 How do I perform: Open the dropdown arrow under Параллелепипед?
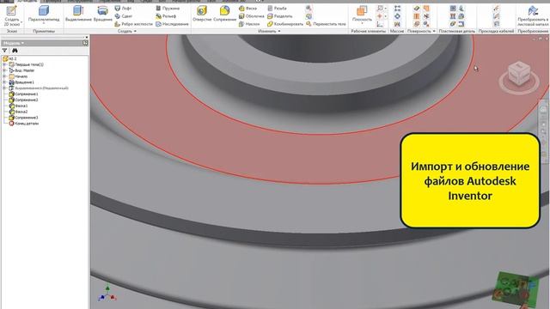[44, 23]
